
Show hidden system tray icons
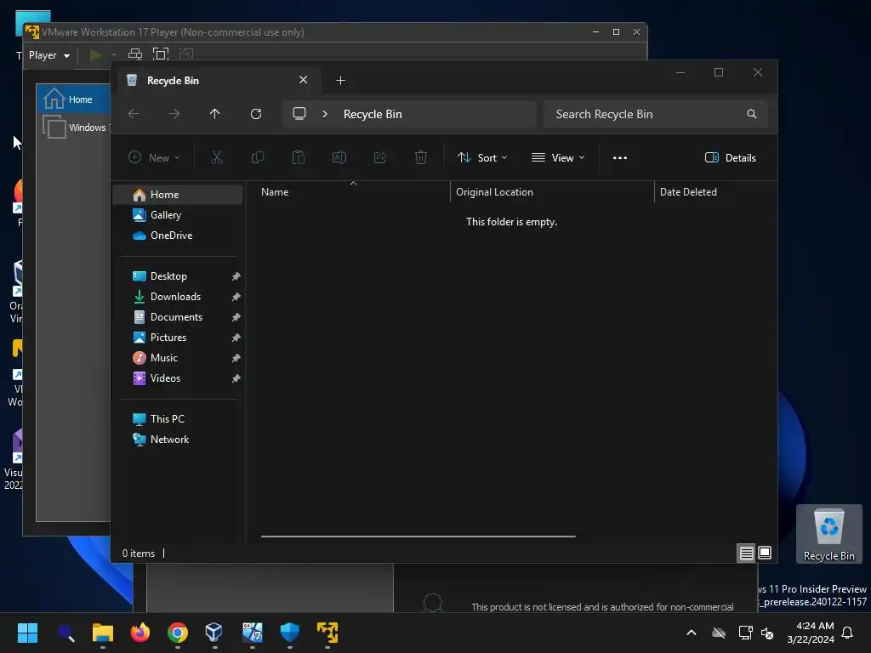pos(692,633)
